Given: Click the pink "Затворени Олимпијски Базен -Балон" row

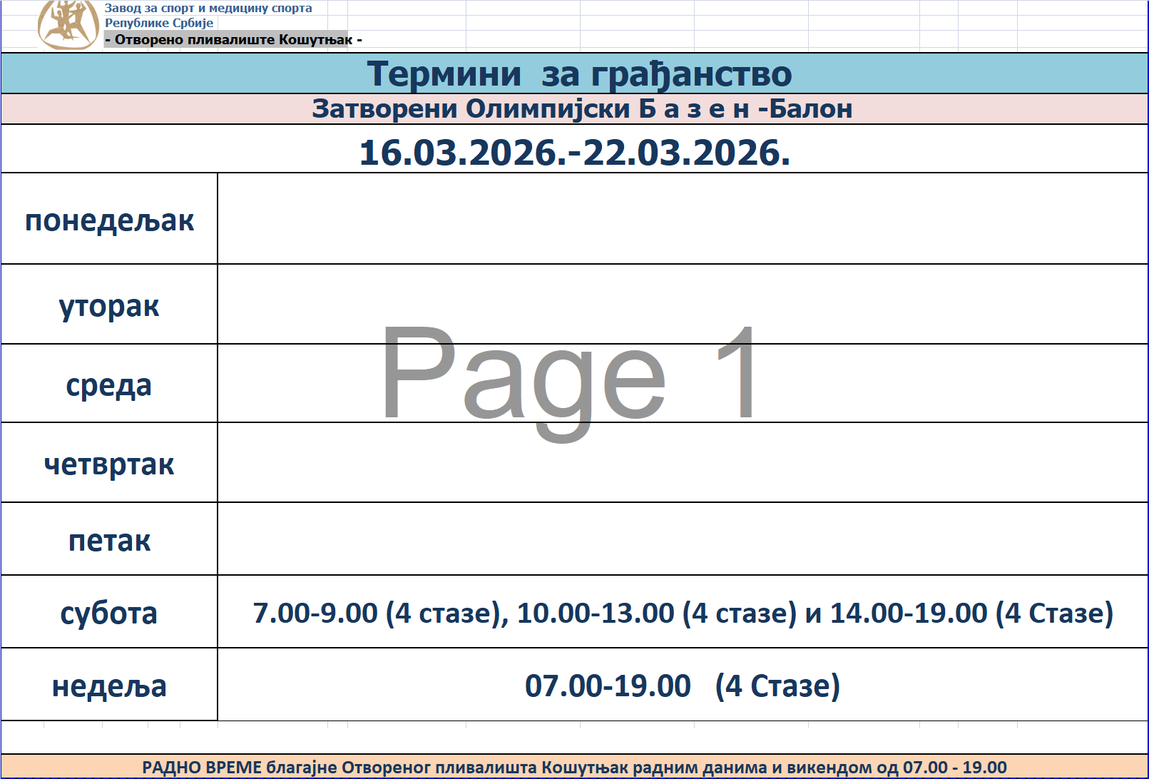Looking at the screenshot, I should (575, 109).
